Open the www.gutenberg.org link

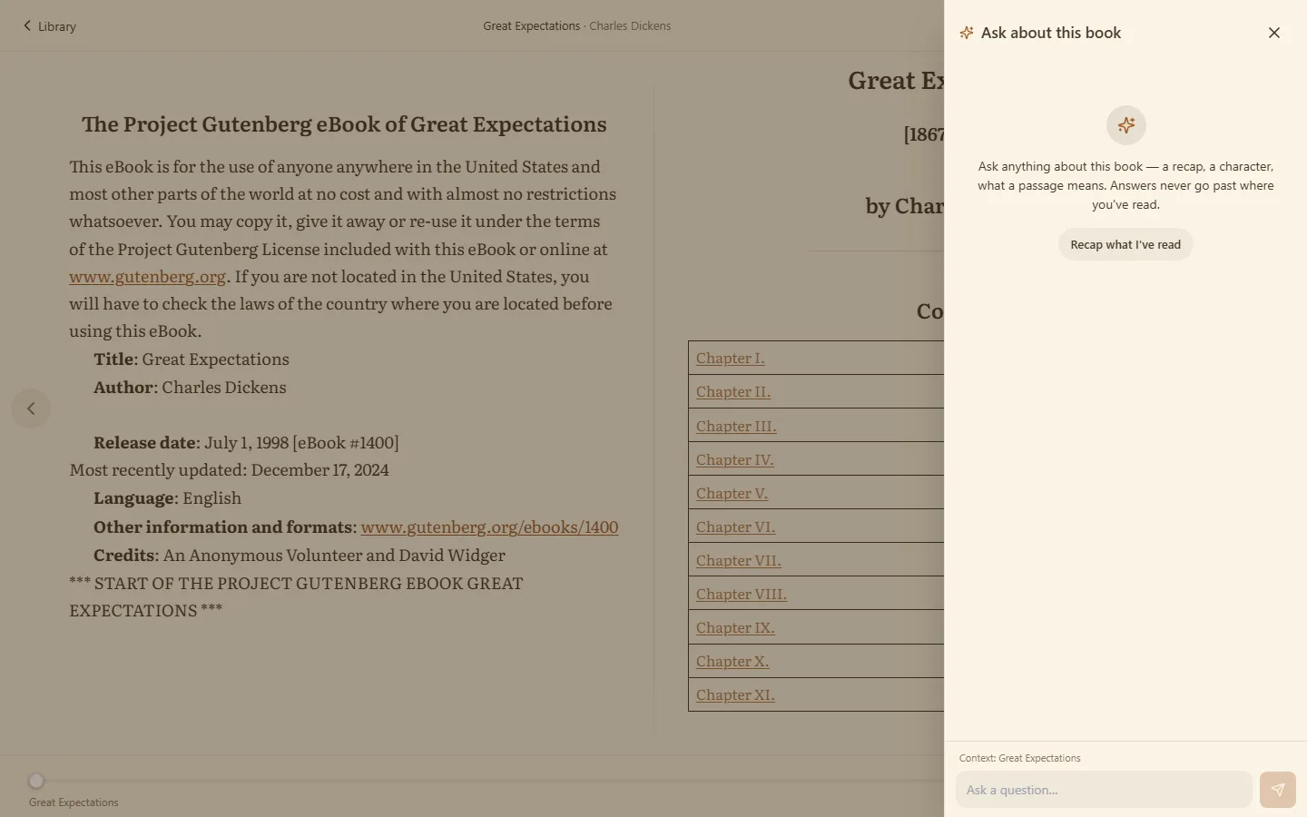point(147,276)
